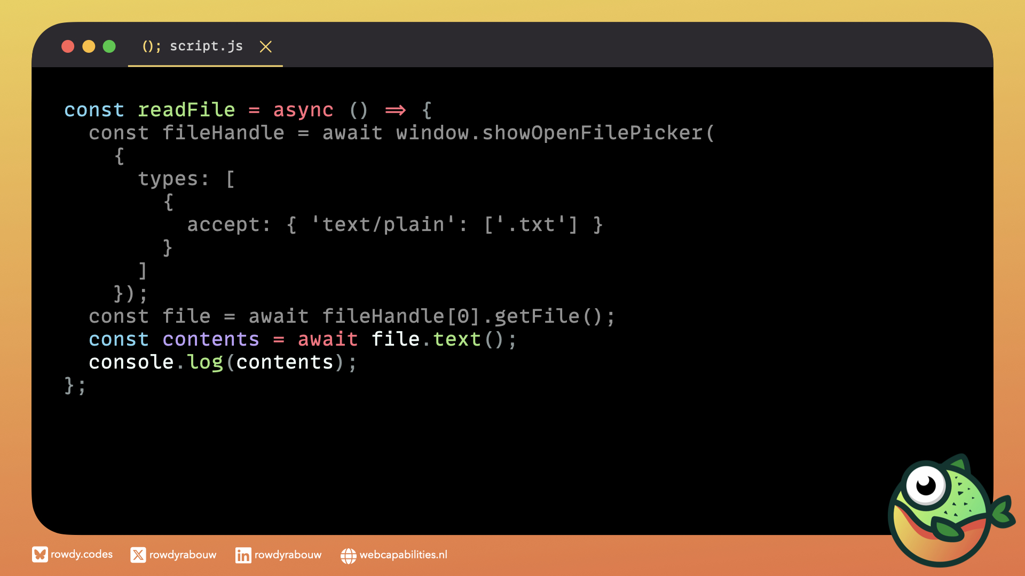Open rowdyrabouw LinkedIn profile link
Screen dimensions: 1025x576
288,555
